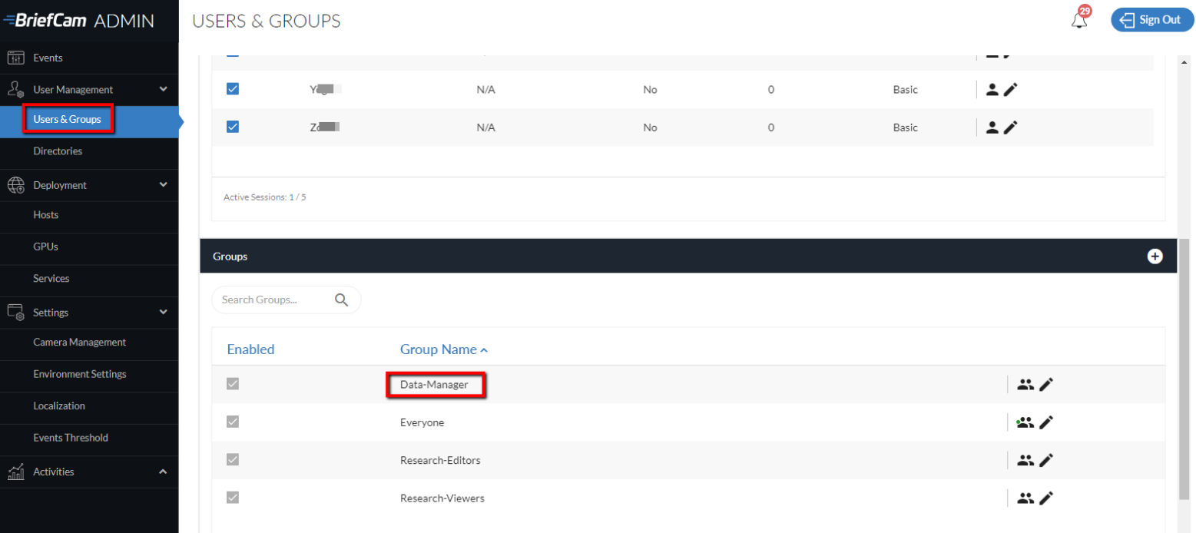Open the GPUs page
Image resolution: width=1196 pixels, height=533 pixels.
[46, 247]
